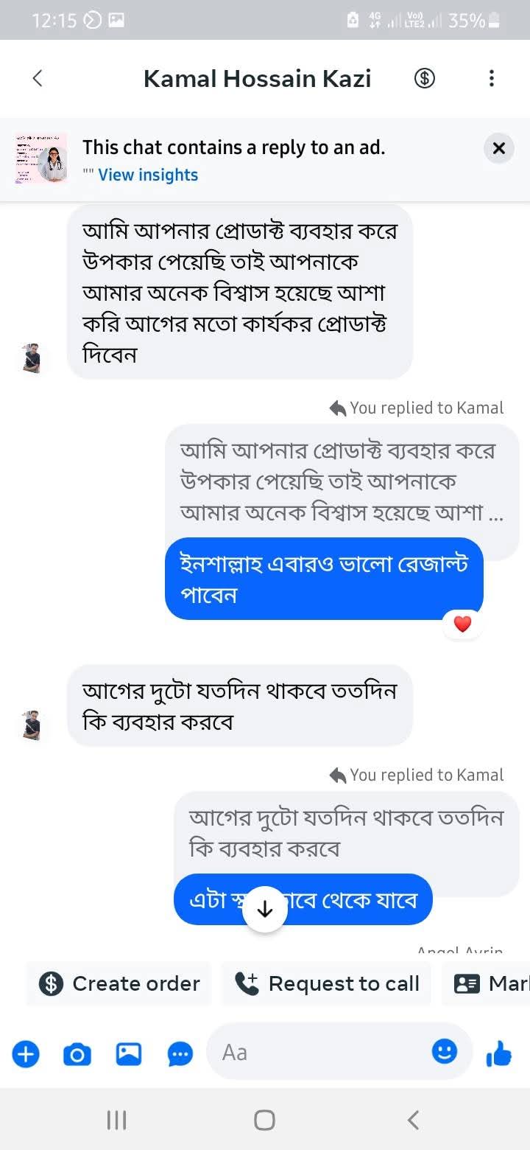Viewport: 530px width, 1150px height.
Task: Open payments using the dollar icon
Action: click(424, 78)
